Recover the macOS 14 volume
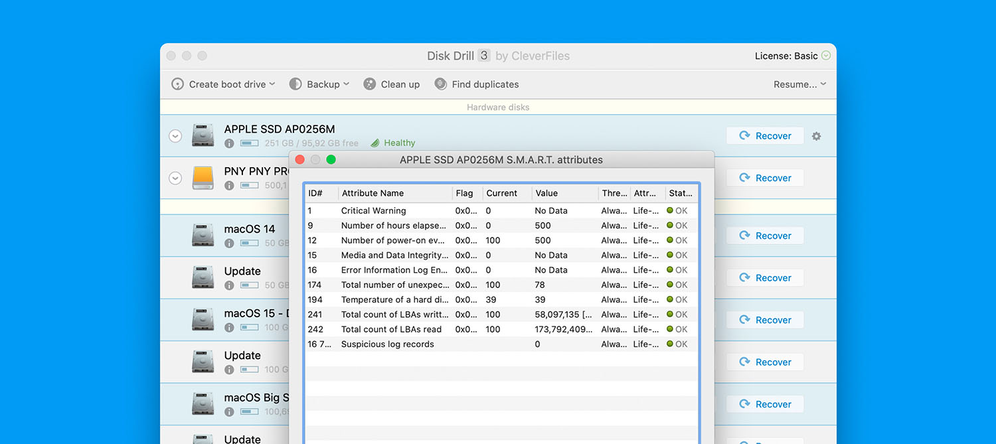996x444 pixels. point(765,236)
